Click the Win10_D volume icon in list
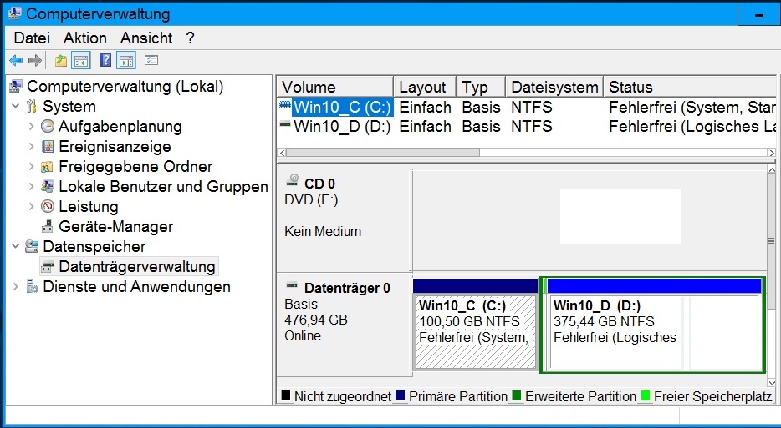This screenshot has height=428, width=781. pyautogui.click(x=285, y=124)
